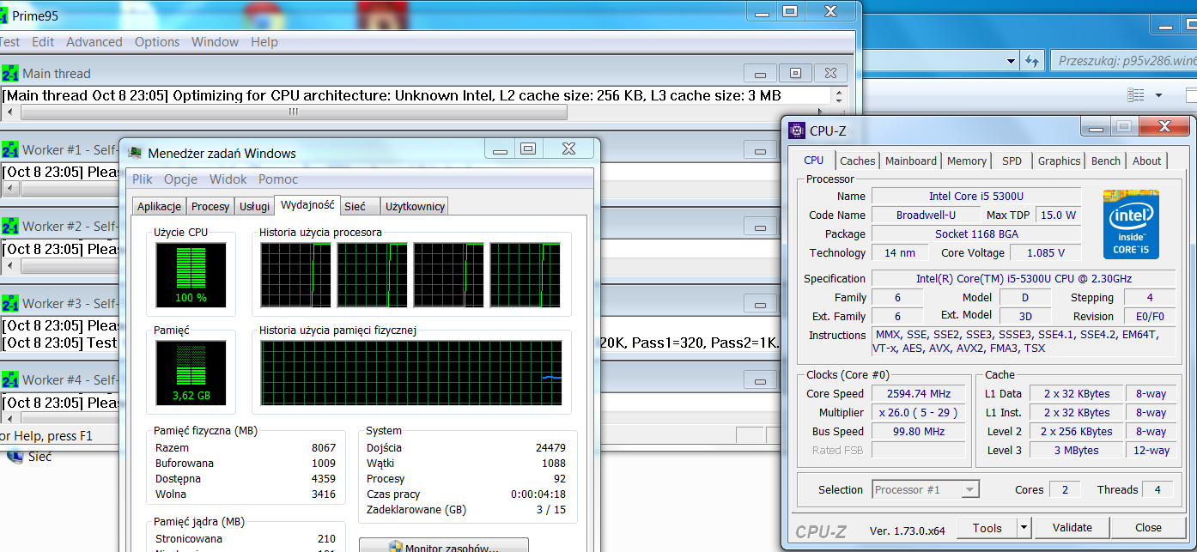Viewport: 1197px width, 552px height.
Task: Click the Main thread log line about CPU architecture
Action: coord(392,95)
